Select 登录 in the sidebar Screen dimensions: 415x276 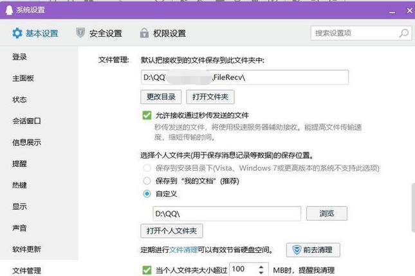coord(19,56)
